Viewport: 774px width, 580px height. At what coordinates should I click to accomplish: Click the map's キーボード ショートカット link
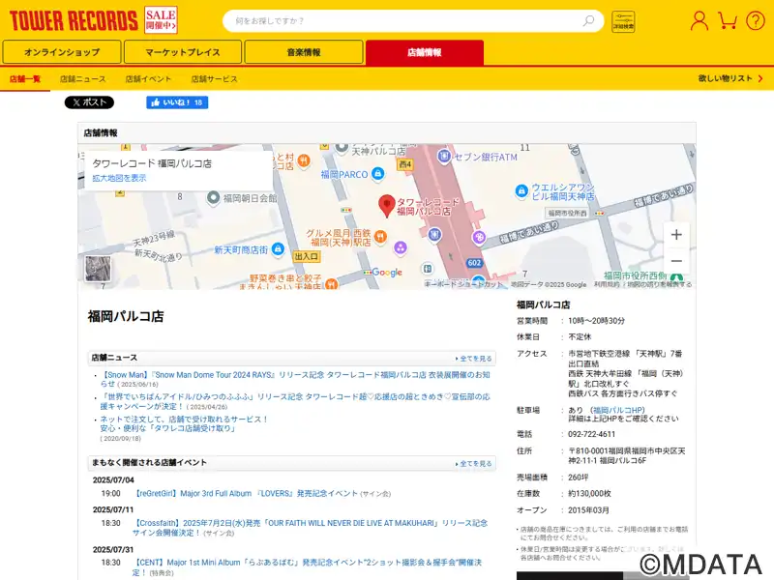[x=463, y=284]
